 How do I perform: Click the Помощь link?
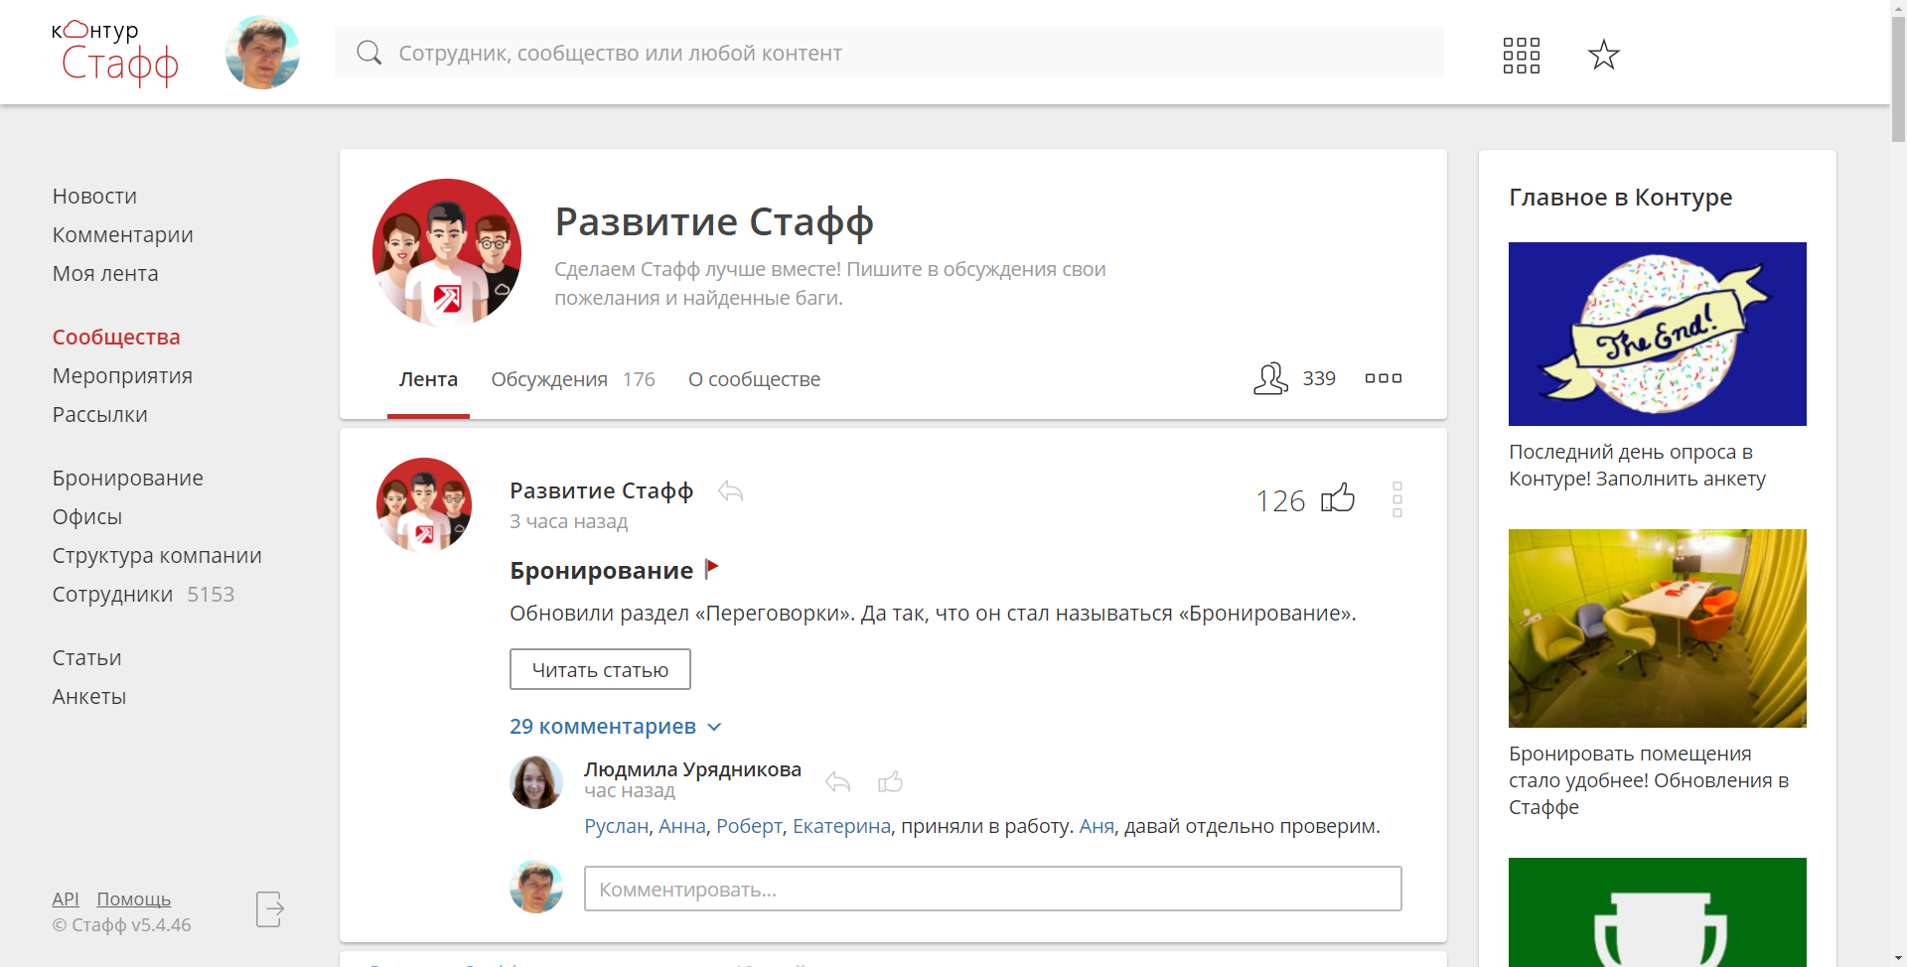coord(133,899)
